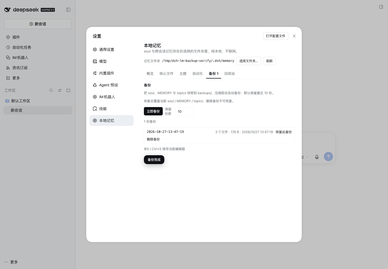
Task: Open IM 机器人 in the settings menu
Action: [112, 97]
